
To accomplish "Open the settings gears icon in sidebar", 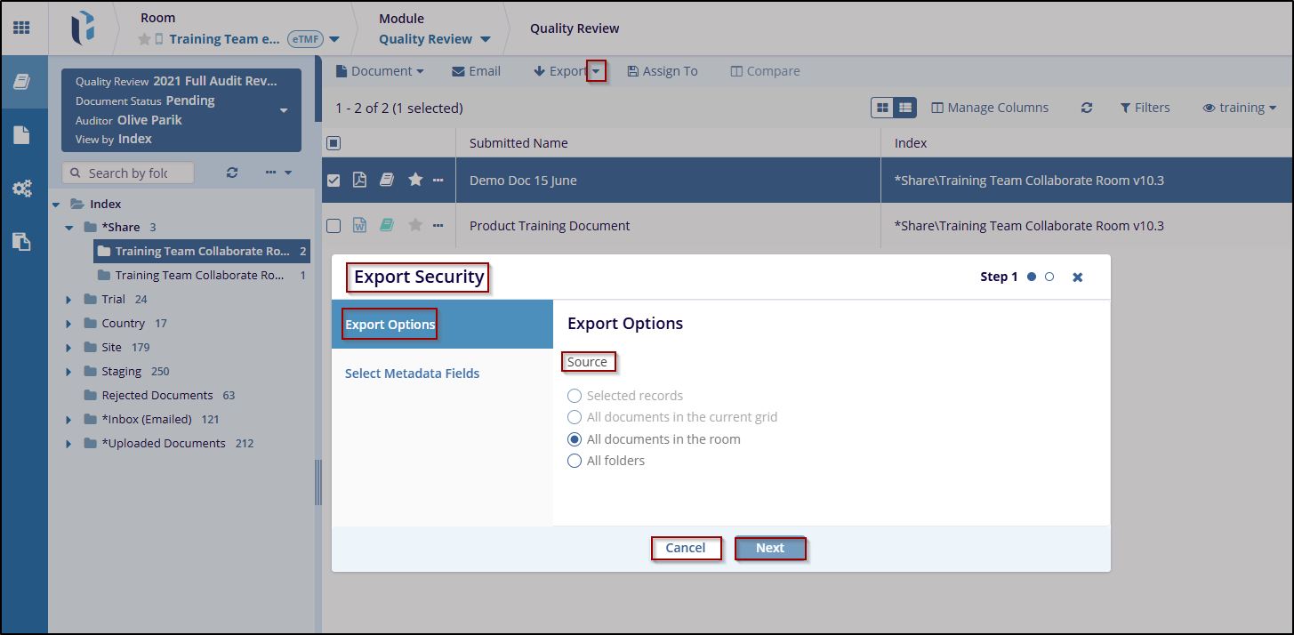I will pyautogui.click(x=21, y=189).
